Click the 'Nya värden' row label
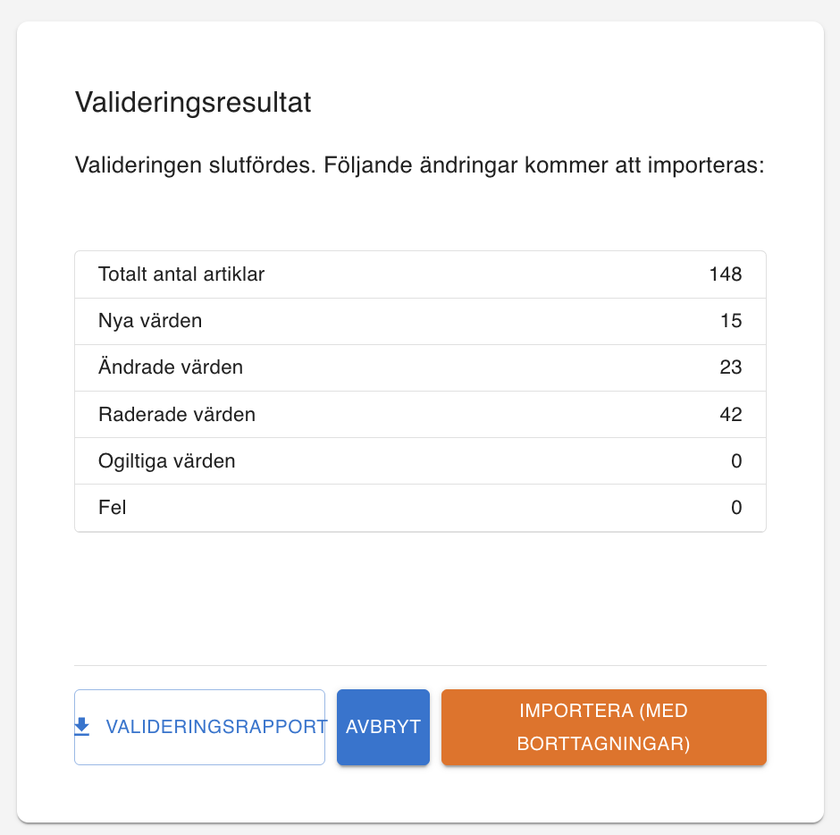The height and width of the screenshot is (835, 840). [x=150, y=321]
